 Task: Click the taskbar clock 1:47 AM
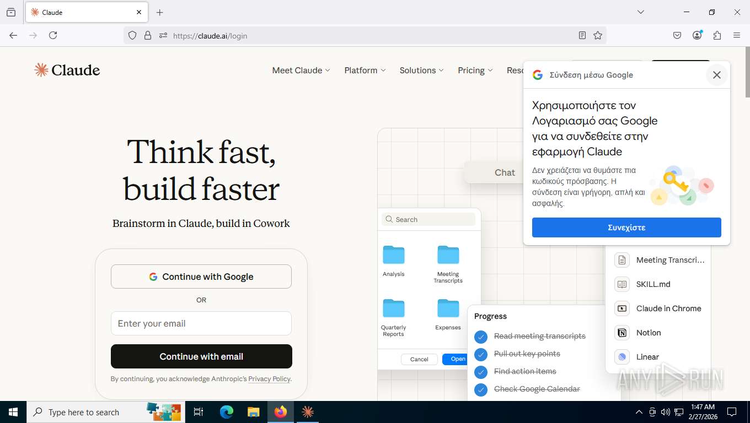point(703,412)
